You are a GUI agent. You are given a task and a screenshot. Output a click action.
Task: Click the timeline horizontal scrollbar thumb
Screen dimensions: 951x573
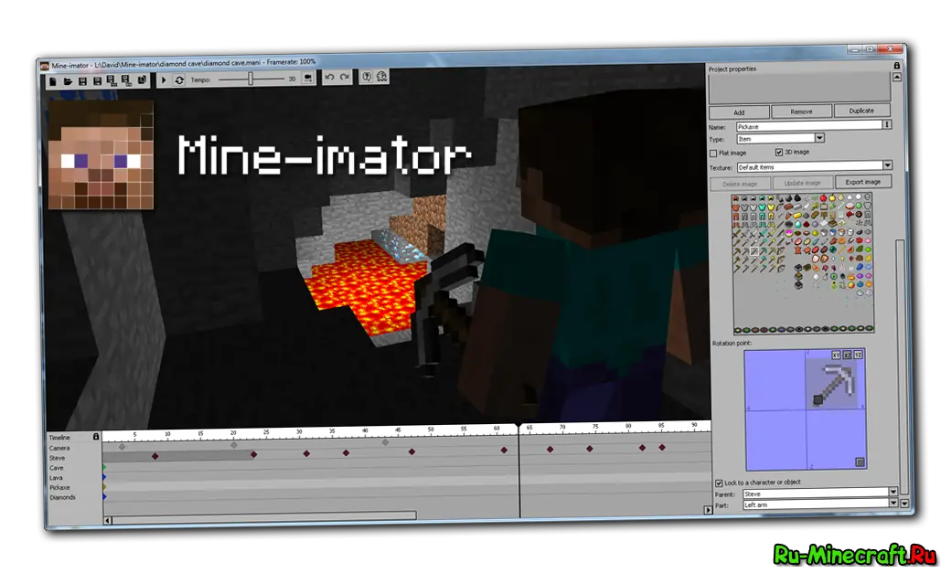pyautogui.click(x=264, y=516)
